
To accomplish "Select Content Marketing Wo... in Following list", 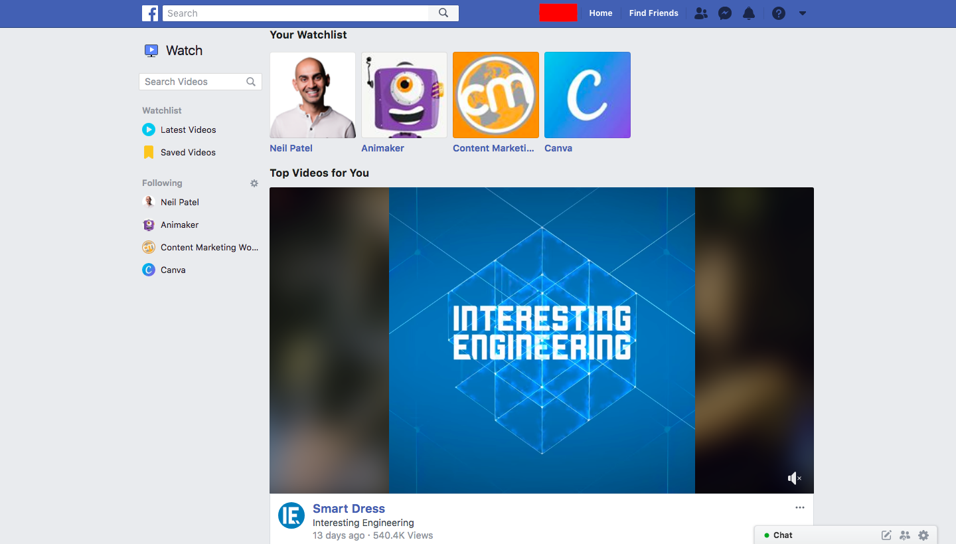I will point(210,247).
